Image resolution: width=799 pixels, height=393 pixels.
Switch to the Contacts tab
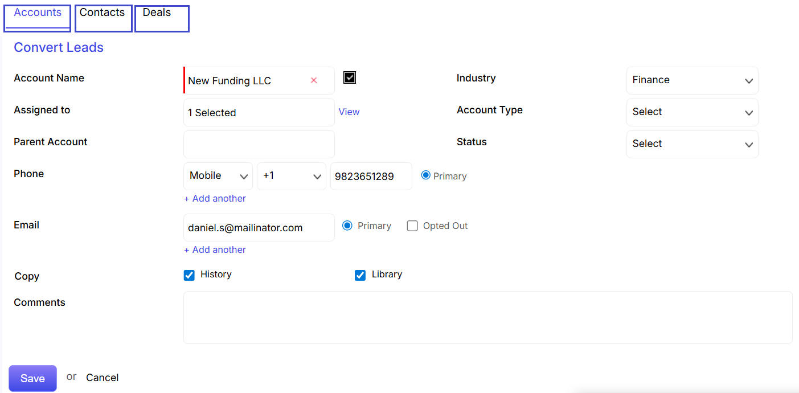click(104, 18)
